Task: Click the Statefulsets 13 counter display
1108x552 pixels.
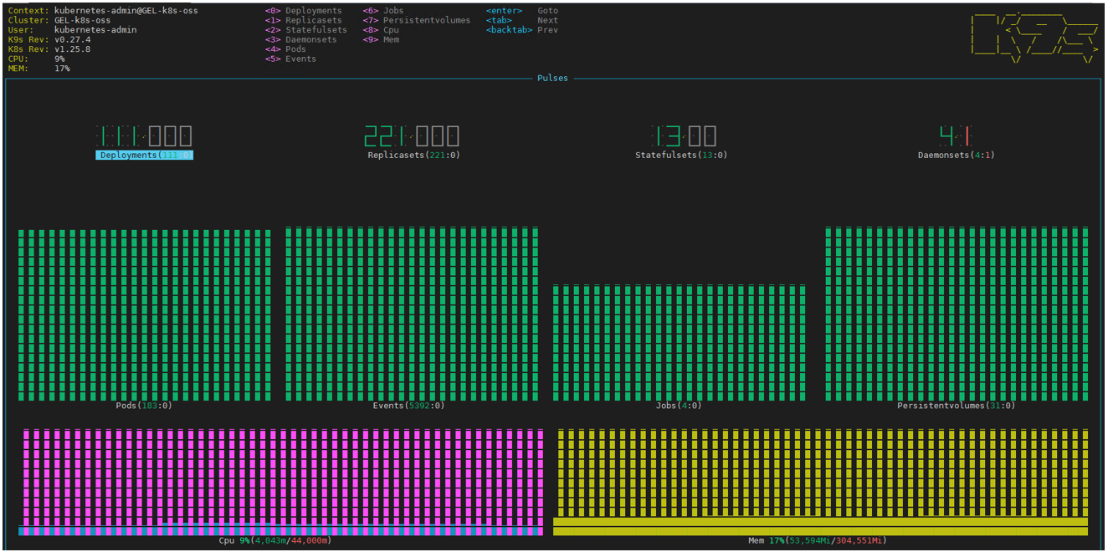Action: [x=683, y=136]
